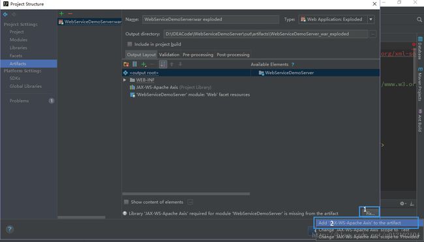This screenshot has width=424, height=242.
Task: Open the Database tool window stripe
Action: (x=420, y=49)
